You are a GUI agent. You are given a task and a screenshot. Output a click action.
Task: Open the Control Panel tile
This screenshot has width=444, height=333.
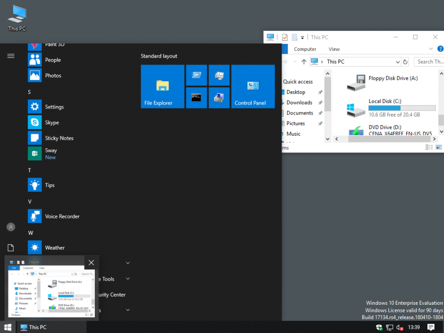click(253, 86)
